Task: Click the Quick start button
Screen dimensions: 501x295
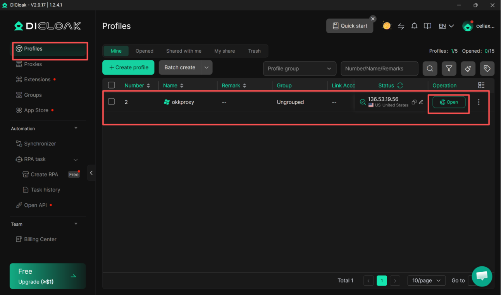Action: [x=350, y=26]
